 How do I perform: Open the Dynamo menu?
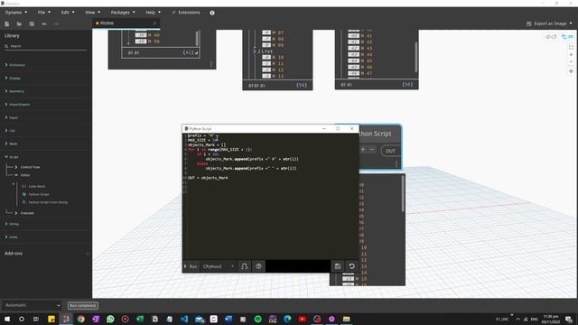[16, 13]
